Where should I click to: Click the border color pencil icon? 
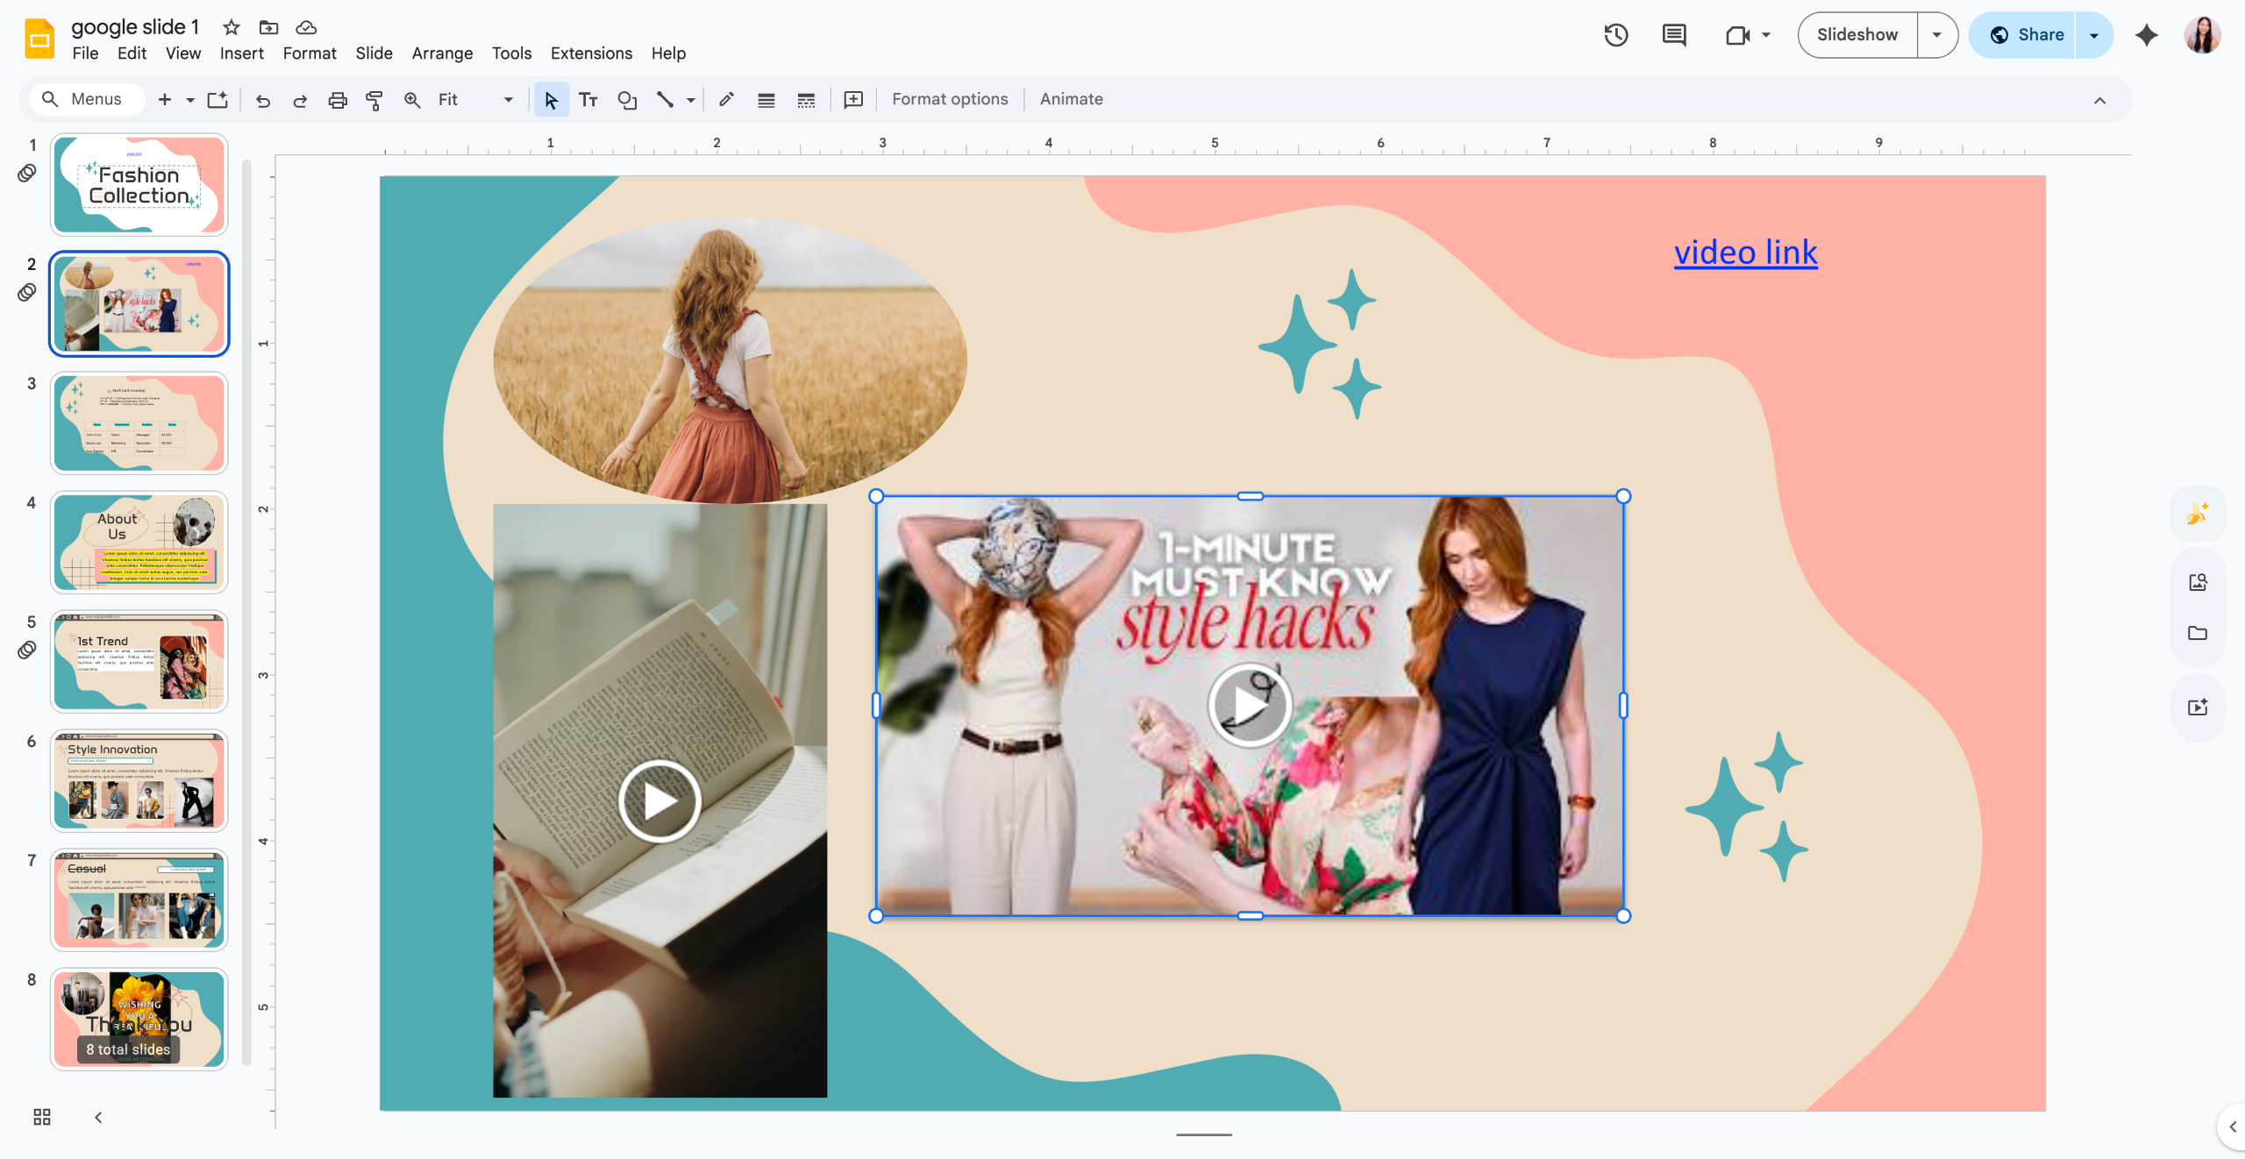tap(726, 100)
